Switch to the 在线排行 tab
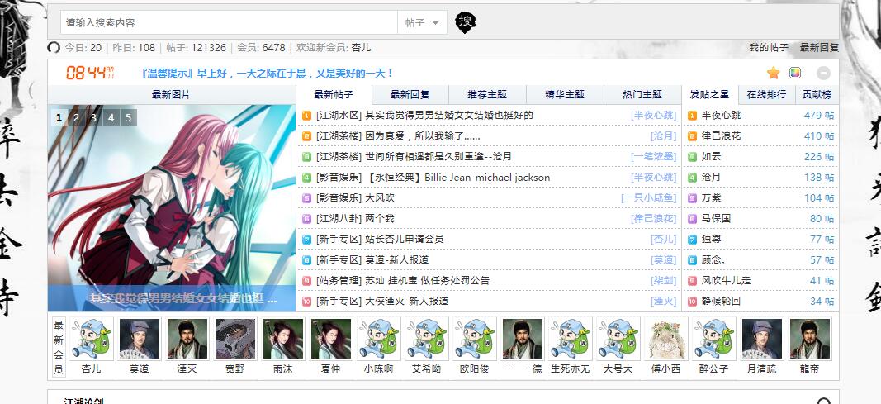 (x=766, y=94)
